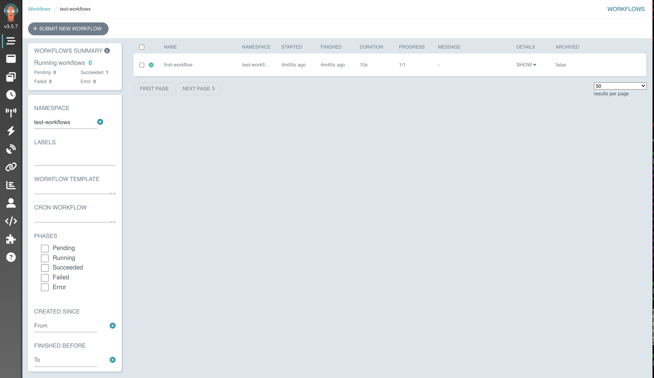Click Submit New Workflow button
654x378 pixels.
point(68,29)
